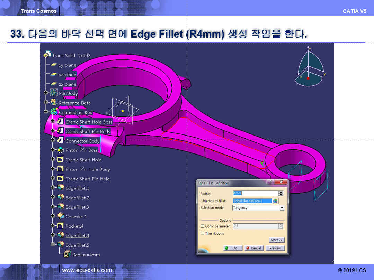Screen dimensions: 374x280
Task: Increase Radius using the up spinner arrow
Action: point(281,192)
